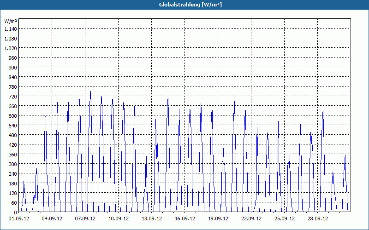The image size is (369, 230).
Task: Click the 07.09.12 date label
Action: (x=85, y=219)
